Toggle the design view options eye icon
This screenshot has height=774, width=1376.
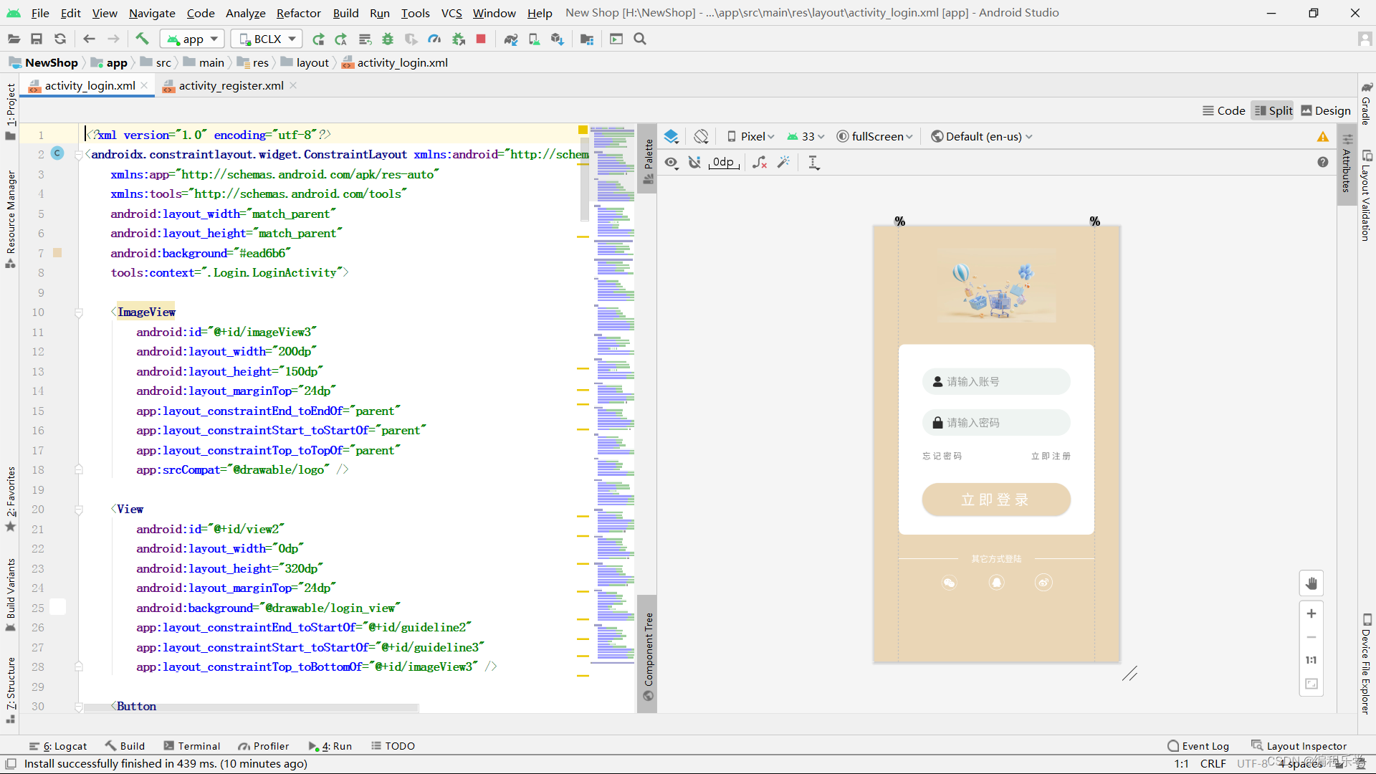671,163
